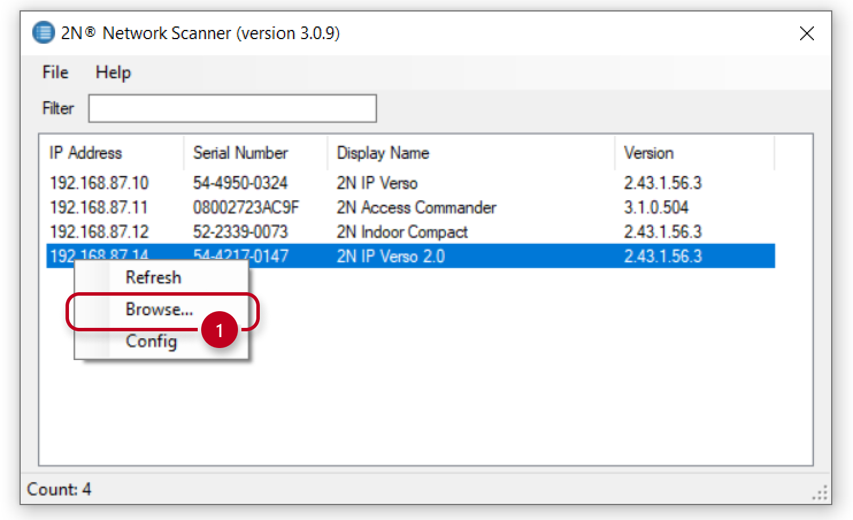Click version 3.1.0.504 cell

pos(656,207)
